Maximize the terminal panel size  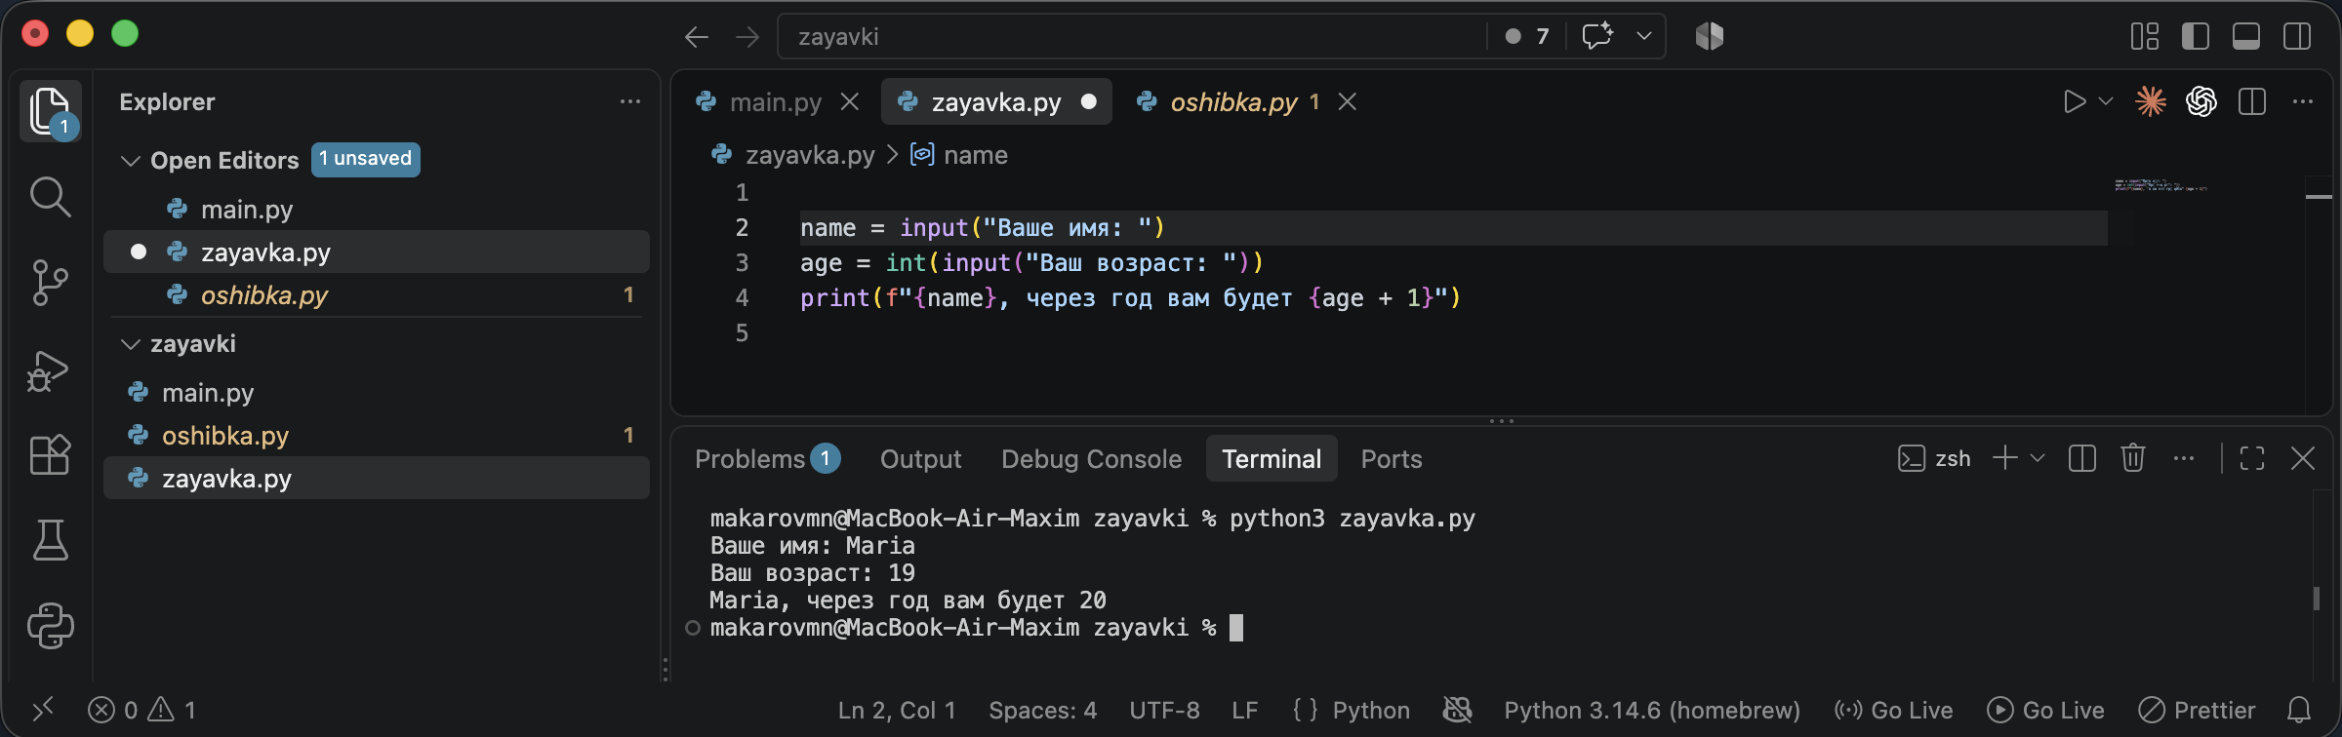2251,458
